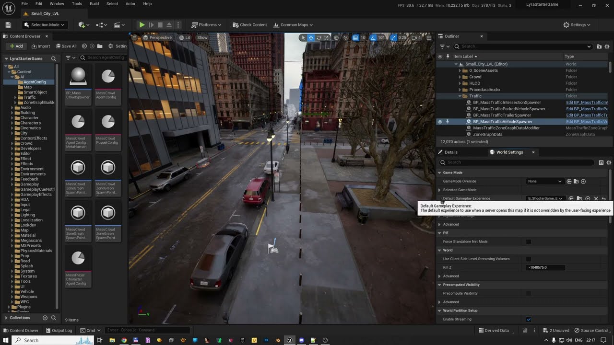Open the Platforms dropdown

(206, 24)
